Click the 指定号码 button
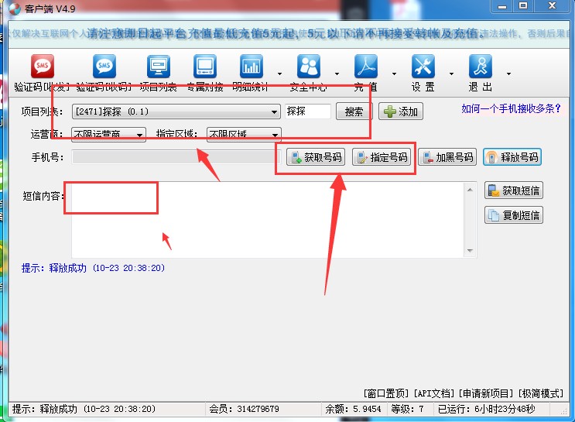The image size is (575, 422). click(x=382, y=157)
